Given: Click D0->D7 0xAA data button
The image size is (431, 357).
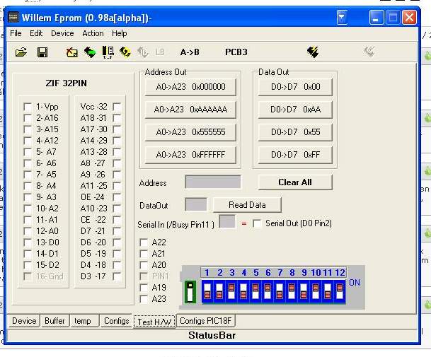Looking at the screenshot, I should coord(295,110).
